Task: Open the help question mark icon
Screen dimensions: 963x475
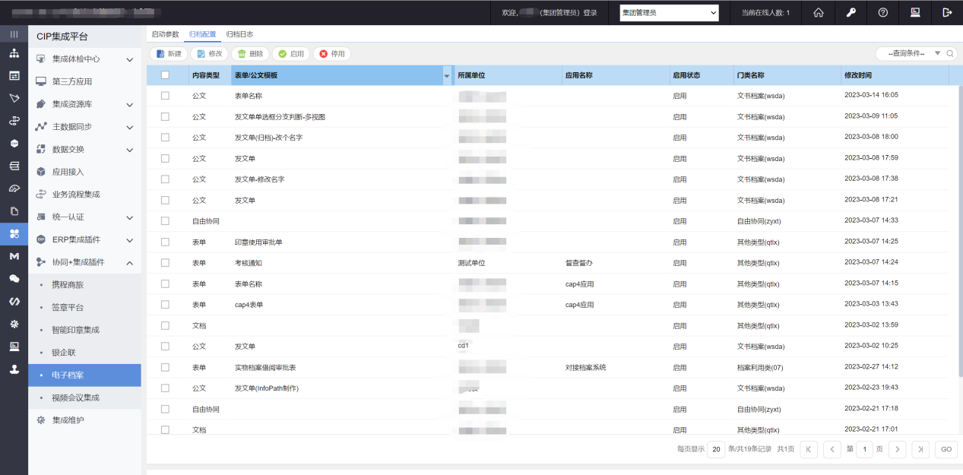Action: click(x=882, y=12)
